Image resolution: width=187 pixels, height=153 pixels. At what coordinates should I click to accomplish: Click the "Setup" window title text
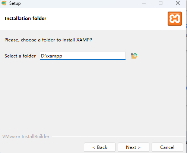(15, 3)
